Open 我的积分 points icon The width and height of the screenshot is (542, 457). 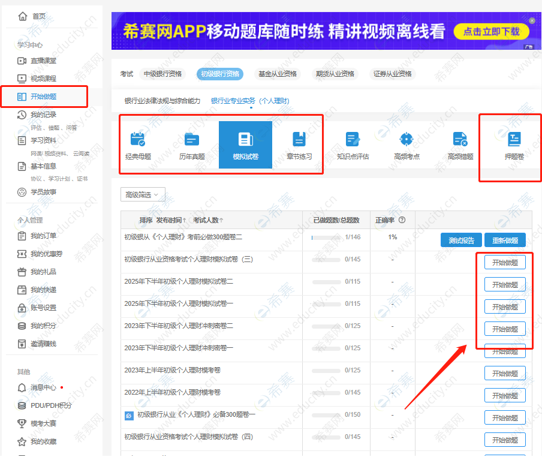tap(22, 326)
